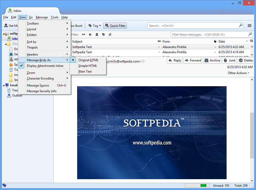
Task: Open the list all tabs arrow
Action: (223, 11)
